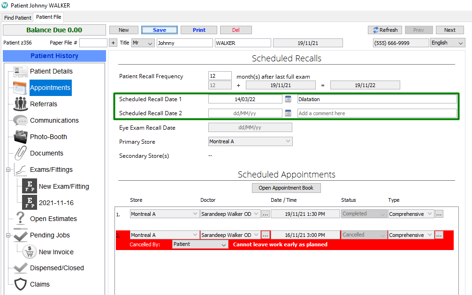Collapse the Pending Jobs tree node
The image size is (472, 295).
[x=8, y=235]
